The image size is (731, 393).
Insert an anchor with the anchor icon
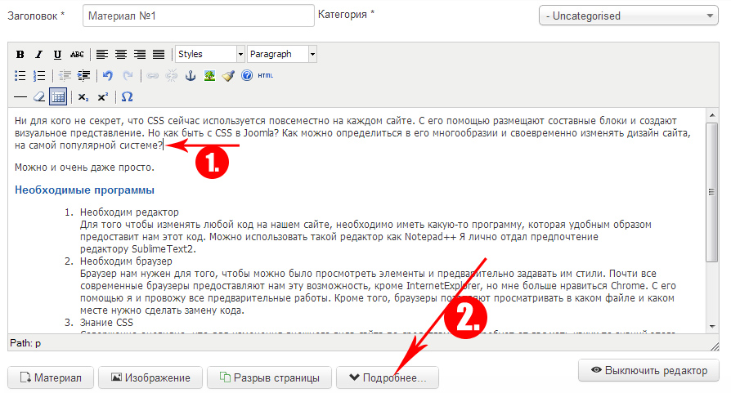click(x=191, y=76)
